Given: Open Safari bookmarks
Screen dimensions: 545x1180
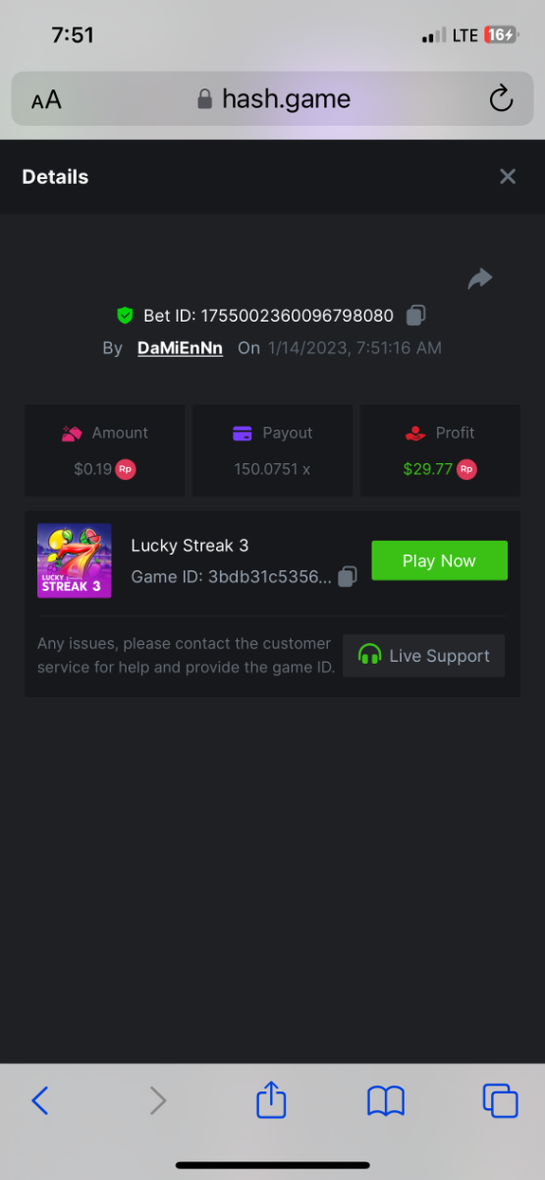Looking at the screenshot, I should tap(386, 1100).
